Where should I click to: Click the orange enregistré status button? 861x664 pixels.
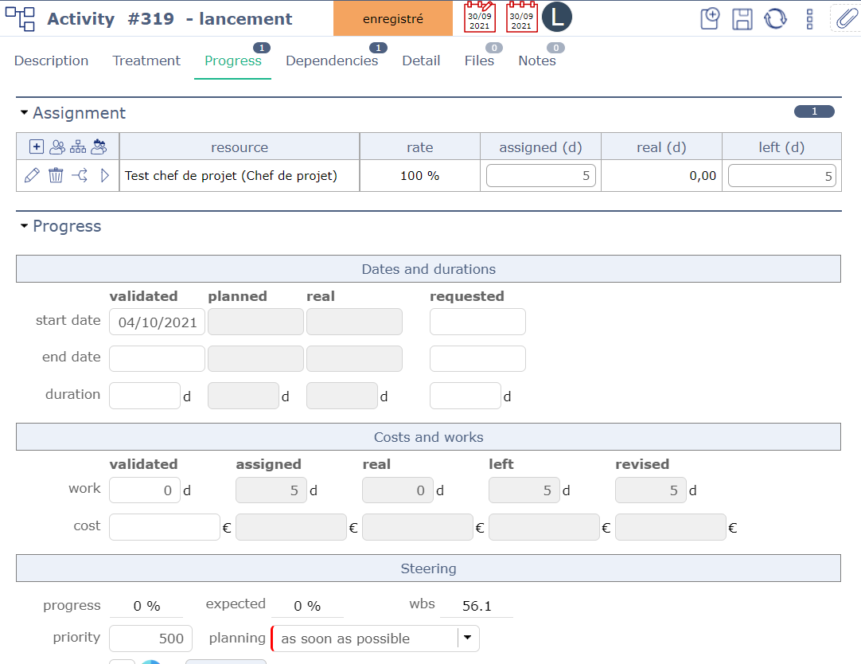[x=393, y=19]
